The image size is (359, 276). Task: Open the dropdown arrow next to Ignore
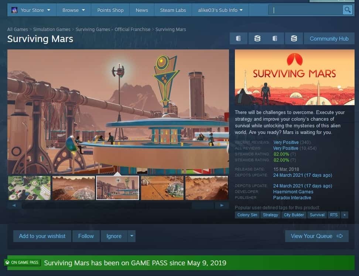pyautogui.click(x=131, y=236)
